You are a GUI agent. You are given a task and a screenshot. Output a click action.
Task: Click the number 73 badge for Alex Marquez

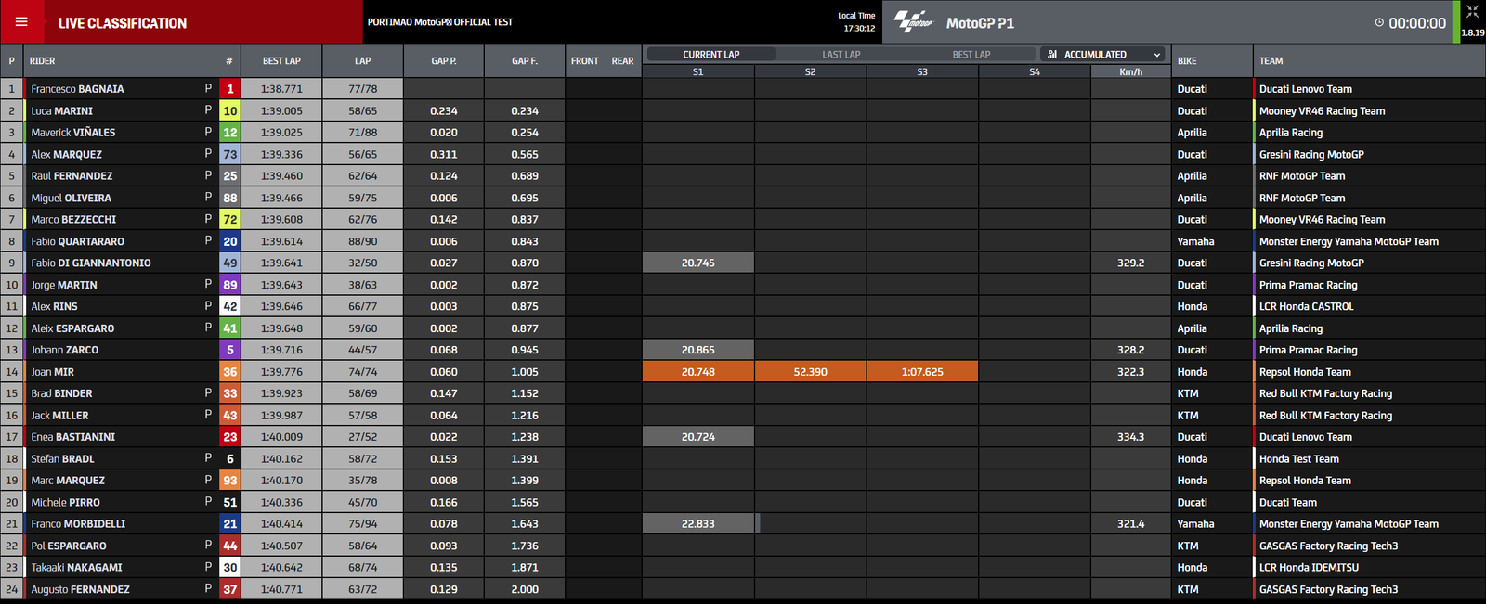[x=229, y=154]
